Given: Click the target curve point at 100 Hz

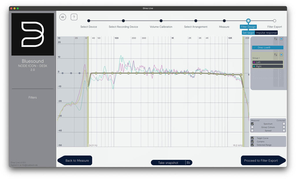Looking at the screenshot, I should coord(112,73).
